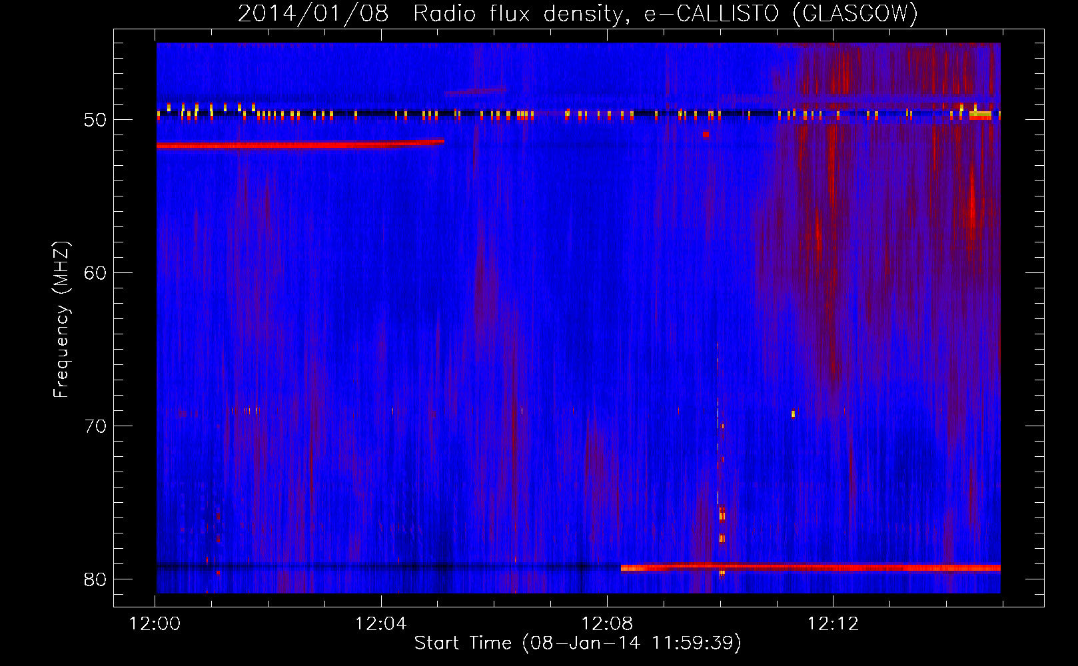Viewport: 1078px width, 666px height.
Task: Click the small red square just below 50 MHz
Action: [706, 135]
